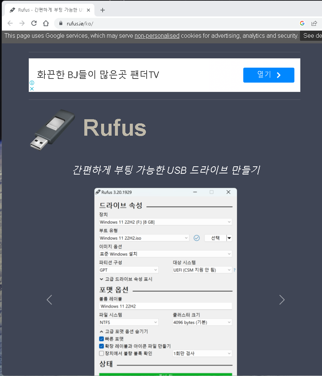The image size is (322, 376).
Task: Click the Google icon in address bar
Action: 302,23
